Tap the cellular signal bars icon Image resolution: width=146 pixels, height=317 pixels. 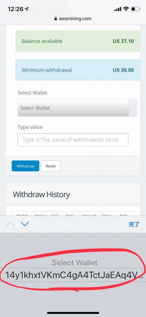click(x=118, y=9)
